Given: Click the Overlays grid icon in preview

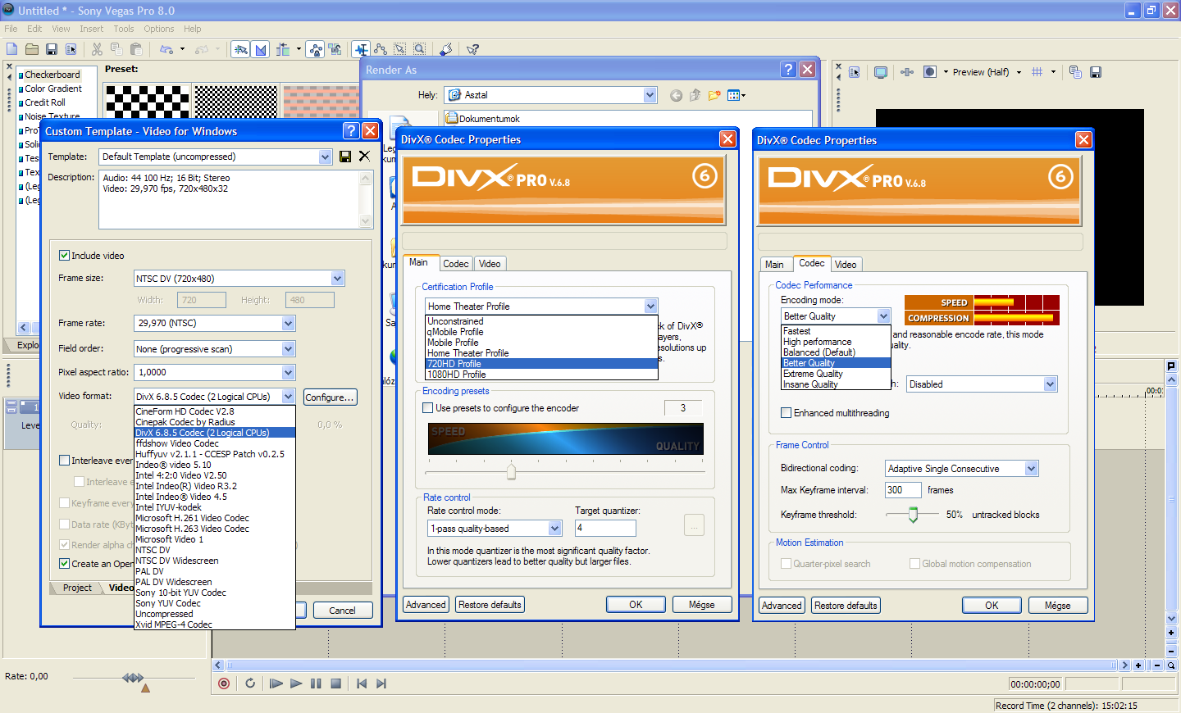Looking at the screenshot, I should [1037, 72].
